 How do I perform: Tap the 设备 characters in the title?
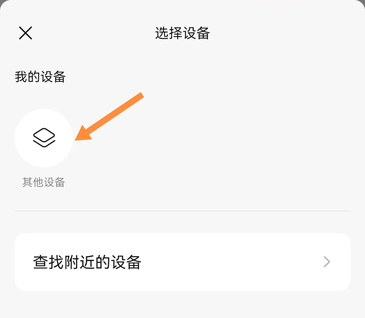[196, 33]
